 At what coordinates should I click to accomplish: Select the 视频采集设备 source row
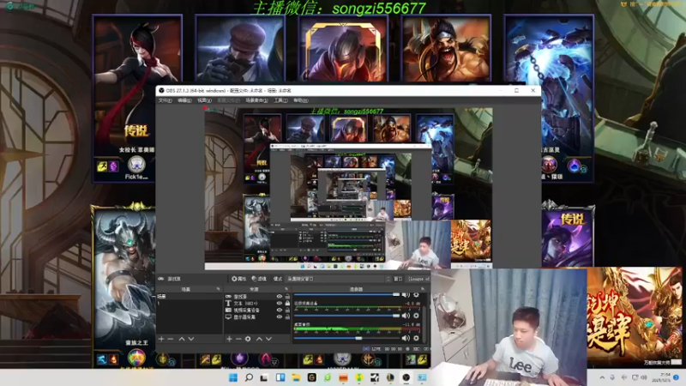point(257,310)
